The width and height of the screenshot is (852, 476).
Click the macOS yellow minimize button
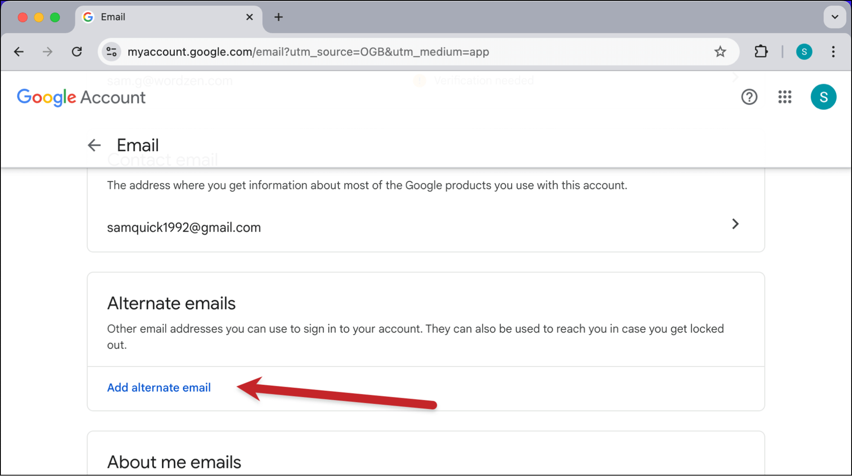(39, 17)
